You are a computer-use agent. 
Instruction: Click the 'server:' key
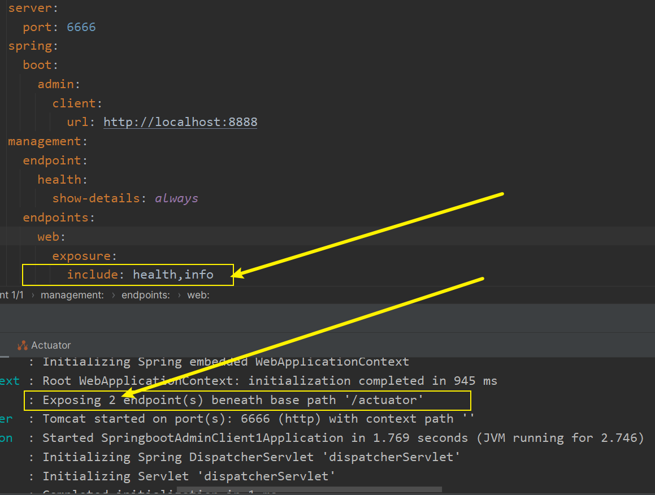click(x=33, y=8)
